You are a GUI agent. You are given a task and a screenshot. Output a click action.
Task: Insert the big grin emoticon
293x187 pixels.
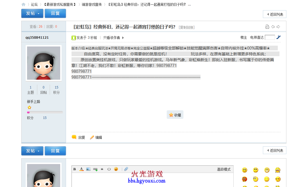click(267, 170)
